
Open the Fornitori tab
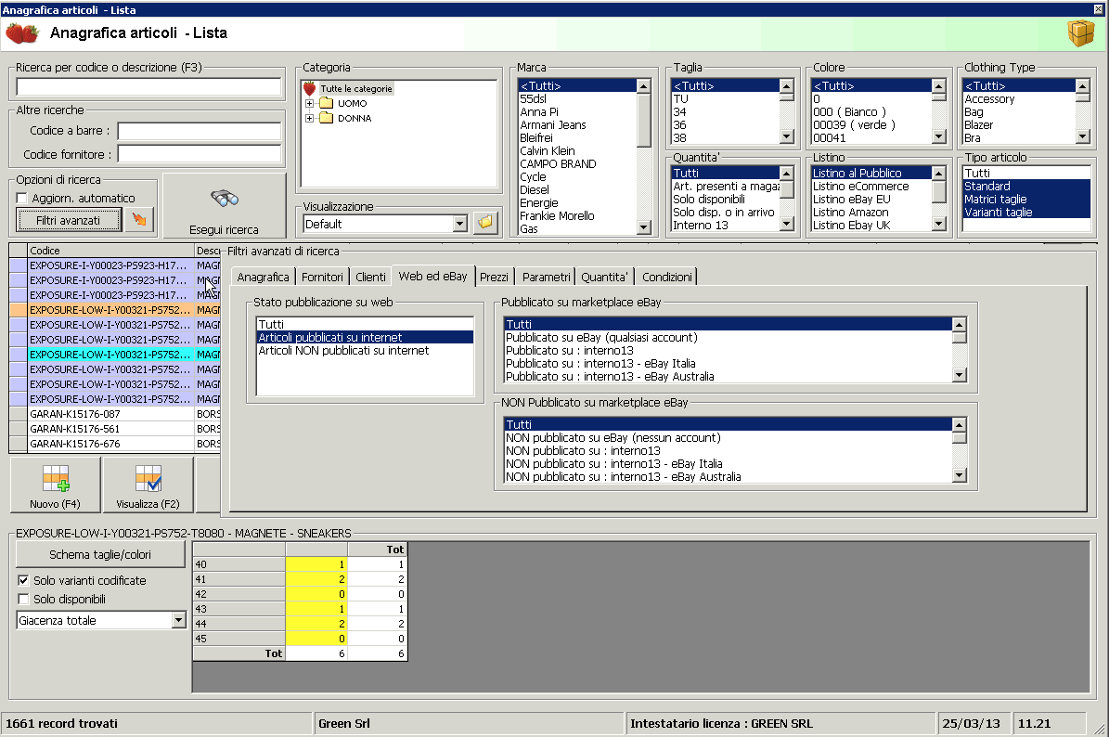pos(322,277)
